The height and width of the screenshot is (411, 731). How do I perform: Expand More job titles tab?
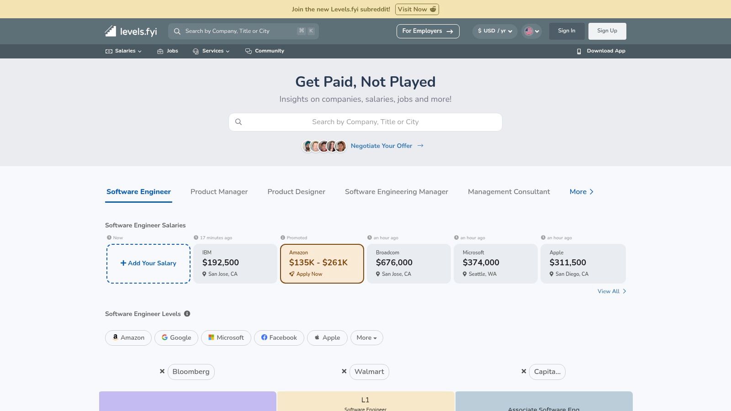tap(582, 192)
